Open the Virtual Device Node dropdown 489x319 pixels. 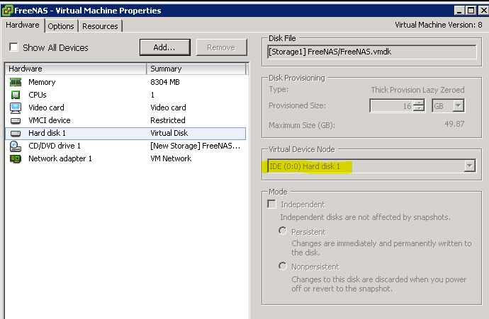tap(469, 166)
